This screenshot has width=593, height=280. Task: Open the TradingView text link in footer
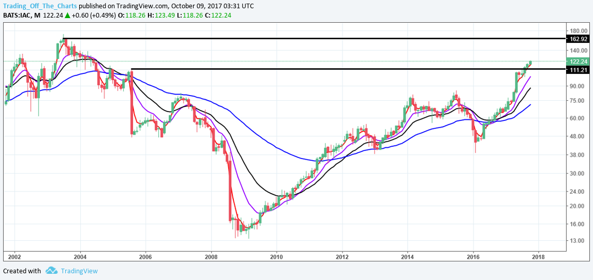[x=79, y=271]
